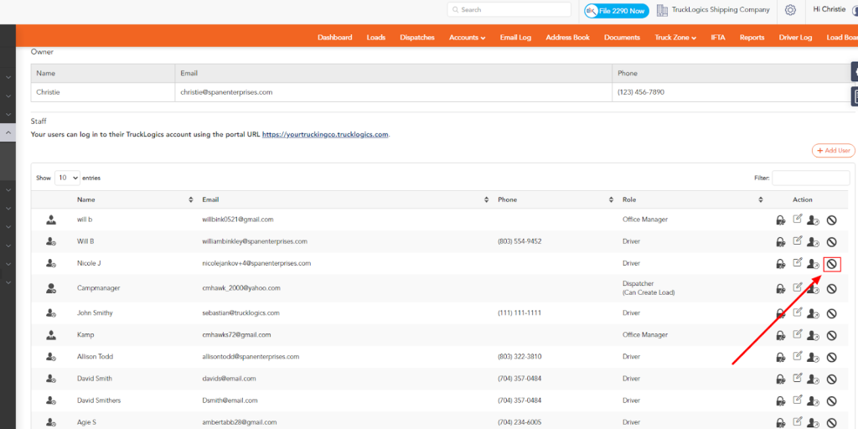Click the phone number (803) 554-9452

(519, 241)
